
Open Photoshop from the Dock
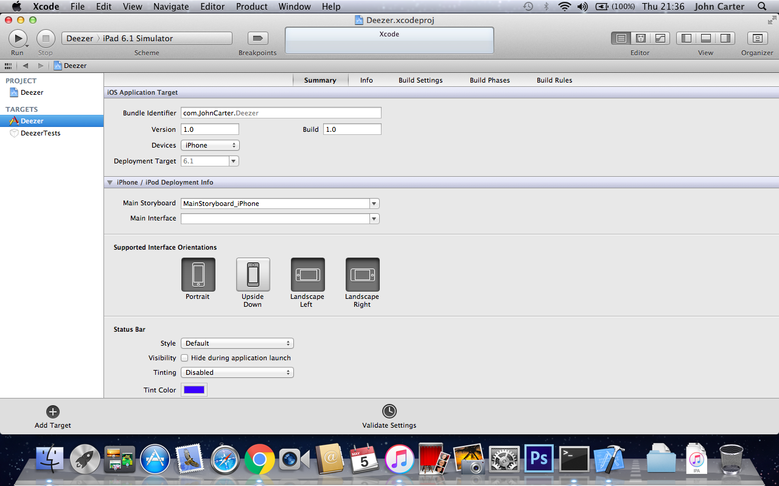(539, 459)
